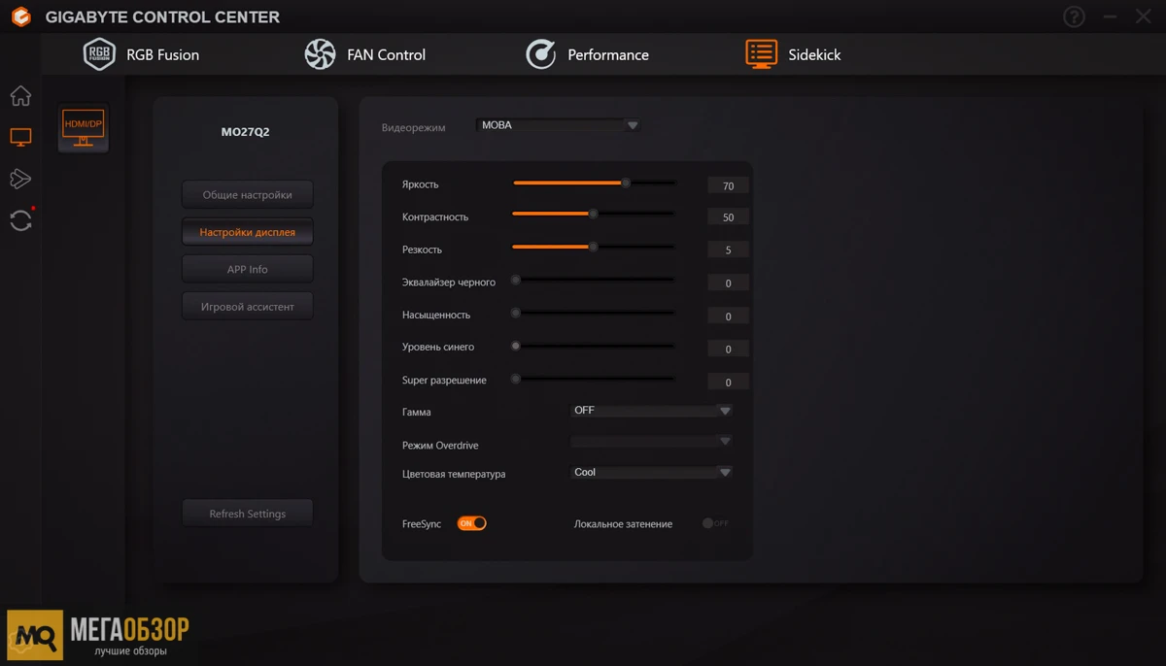Screen dimensions: 1166x666
Task: Click the FAN Control fan icon
Action: [x=320, y=54]
